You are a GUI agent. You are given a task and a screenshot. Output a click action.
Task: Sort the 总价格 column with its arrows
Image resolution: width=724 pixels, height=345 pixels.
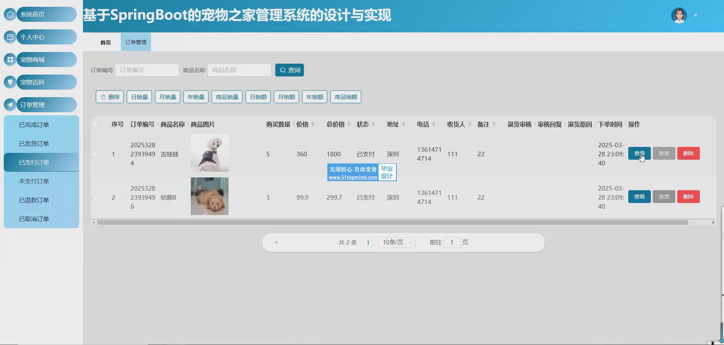pos(349,124)
